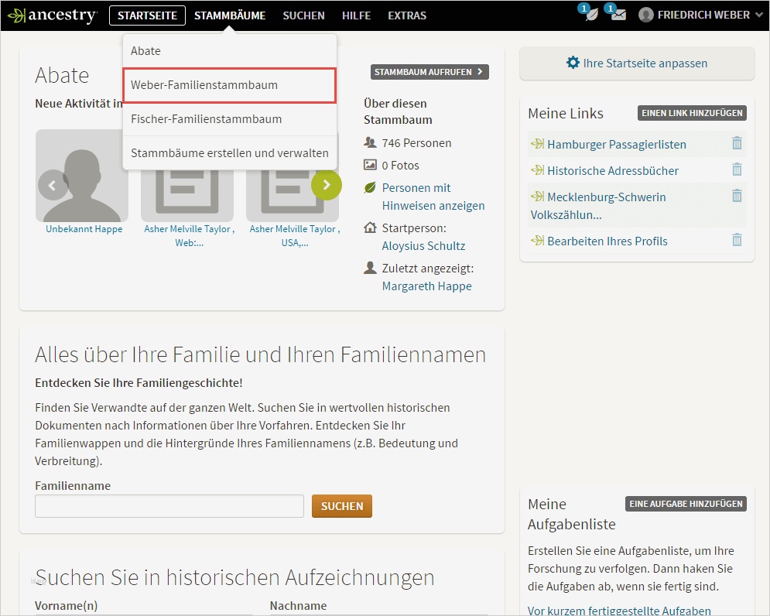Click EINEN LINK HINZUFÜGEN button
The height and width of the screenshot is (616, 770).
[692, 113]
